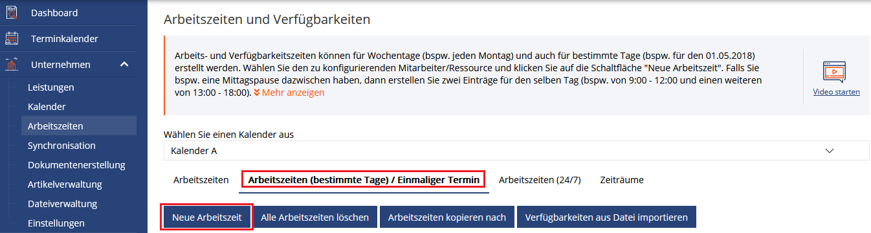The height and width of the screenshot is (233, 871).
Task: Open Artikelverwaltung submenu item
Action: (x=65, y=184)
